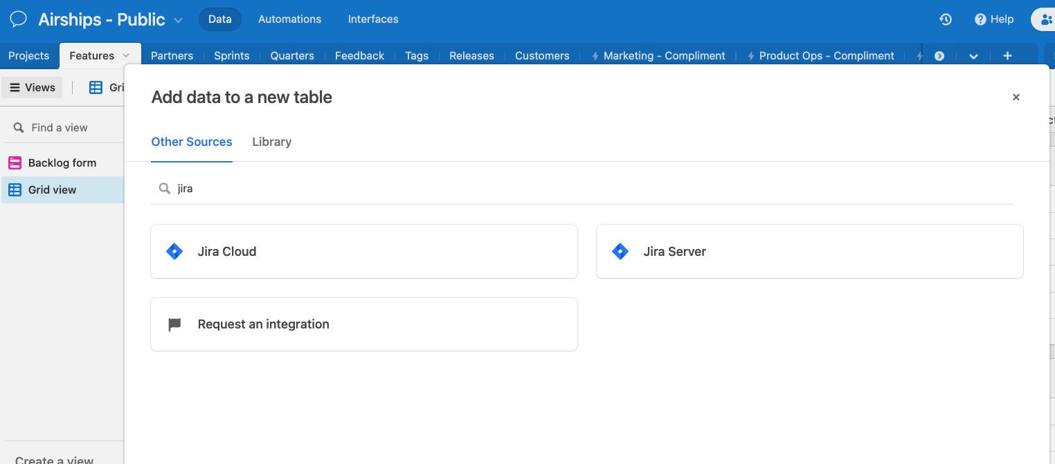The width and height of the screenshot is (1055, 464).
Task: Click the jira search input field
Action: 277,188
